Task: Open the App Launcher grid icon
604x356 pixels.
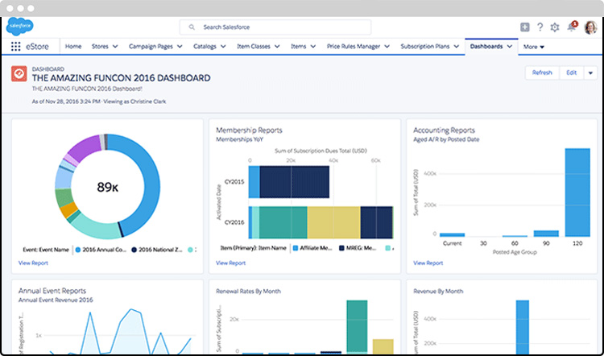Action: [16, 47]
